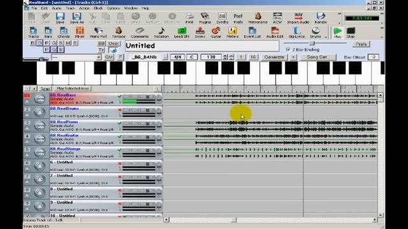This screenshot has height=229, width=408.
Task: Toggle the green check on BB RealStrings track
Action: coord(120,150)
